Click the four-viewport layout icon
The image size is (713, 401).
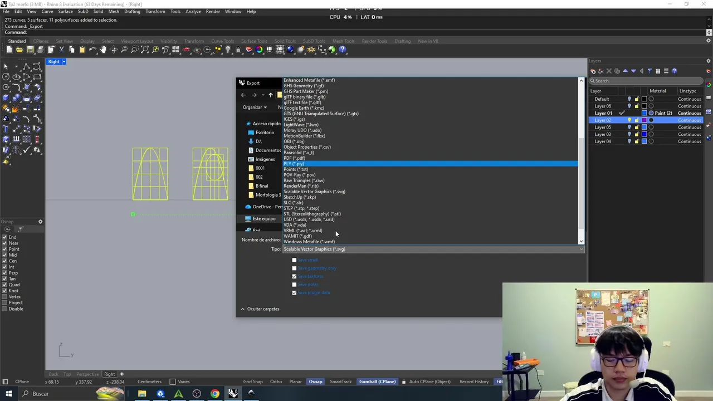point(175,50)
